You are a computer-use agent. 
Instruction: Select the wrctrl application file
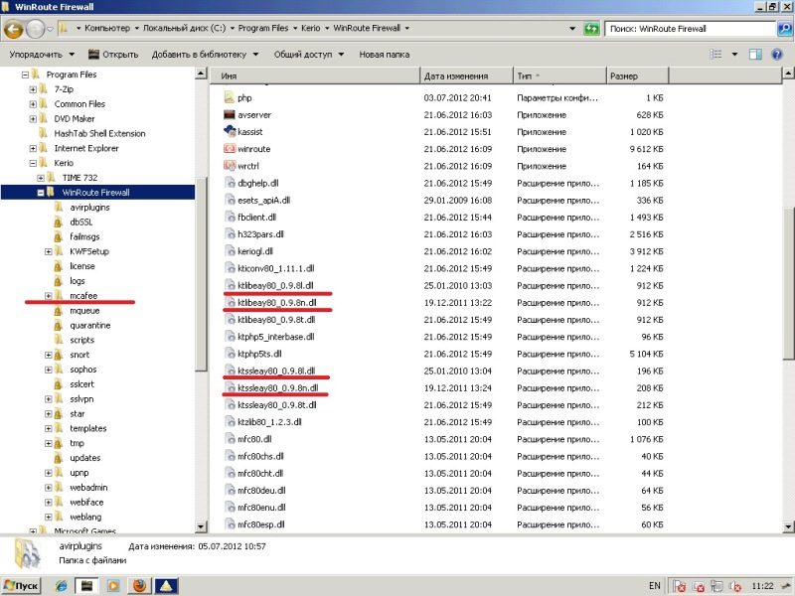pos(247,166)
